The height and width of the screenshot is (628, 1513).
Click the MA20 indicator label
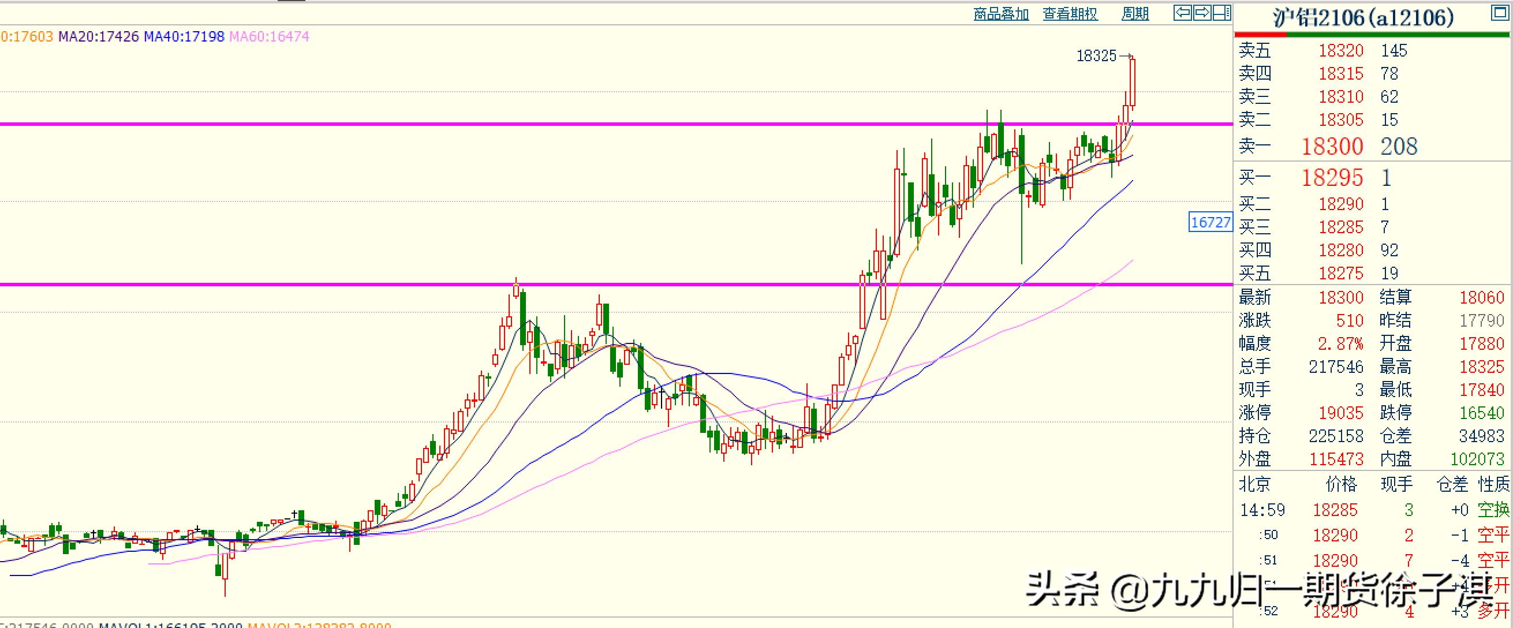point(99,36)
